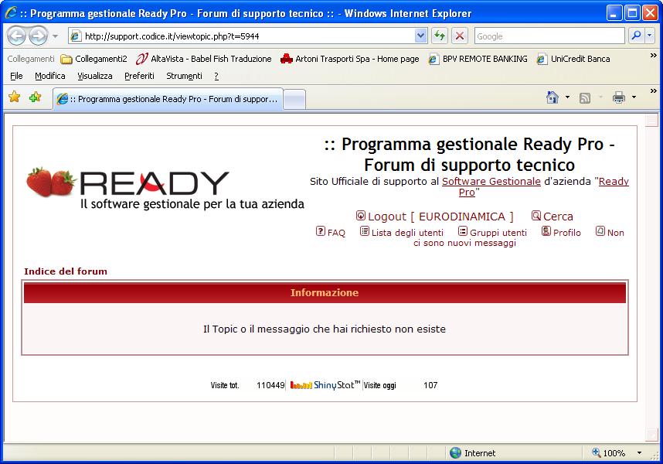The image size is (663, 464).
Task: Click the Lista degli utenti list icon
Action: coord(365,231)
